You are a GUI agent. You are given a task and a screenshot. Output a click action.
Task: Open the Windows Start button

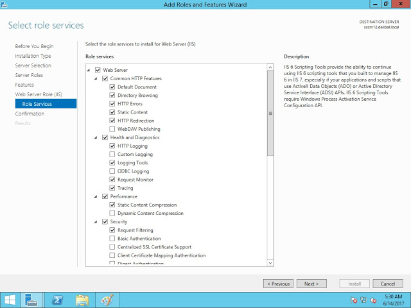10,300
